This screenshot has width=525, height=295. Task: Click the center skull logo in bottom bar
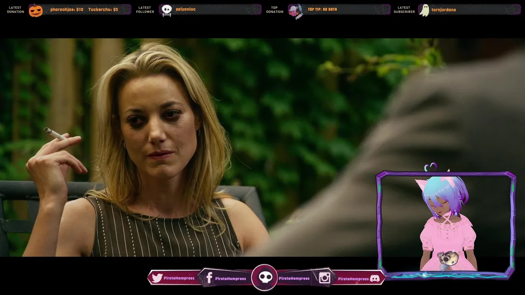point(265,278)
